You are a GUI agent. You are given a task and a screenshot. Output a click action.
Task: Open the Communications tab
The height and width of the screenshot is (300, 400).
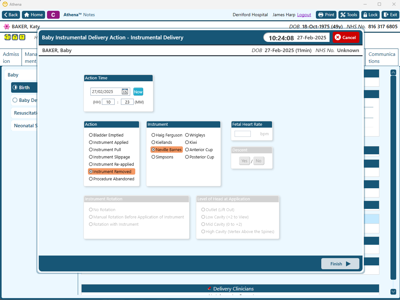click(382, 58)
